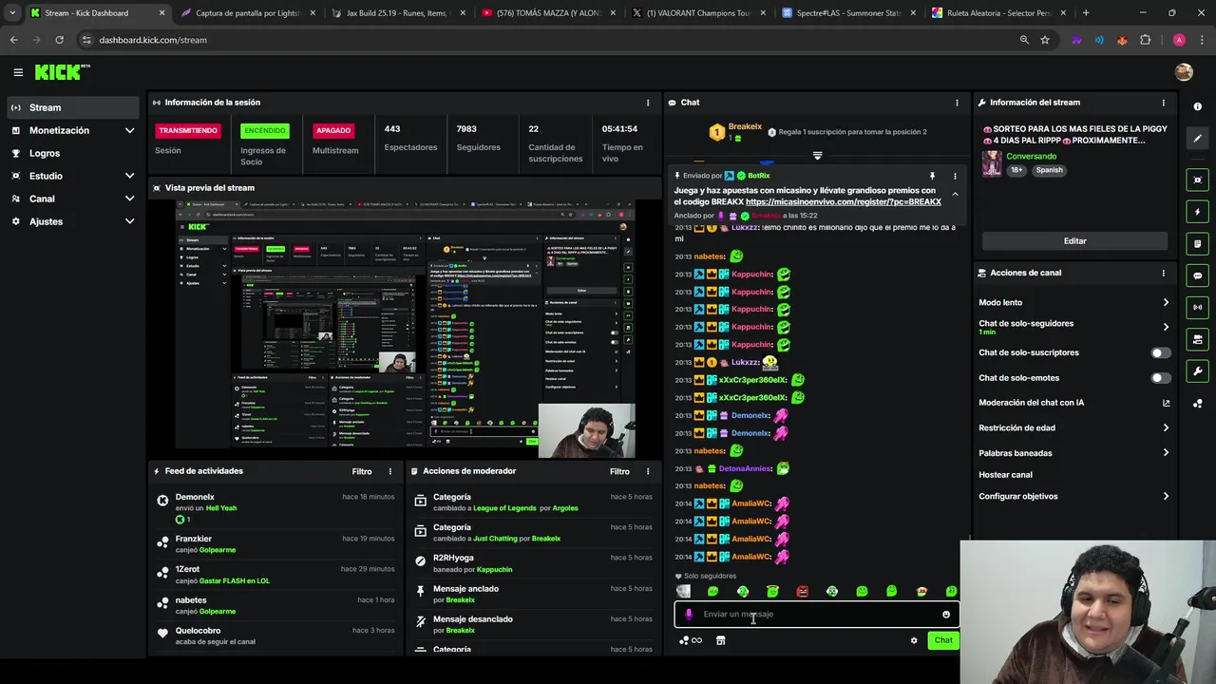Viewport: 1216px width, 684px height.
Task: Open the chat settings gear icon
Action: [914, 640]
